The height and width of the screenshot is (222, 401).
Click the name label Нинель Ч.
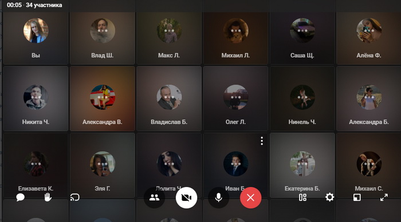click(302, 122)
